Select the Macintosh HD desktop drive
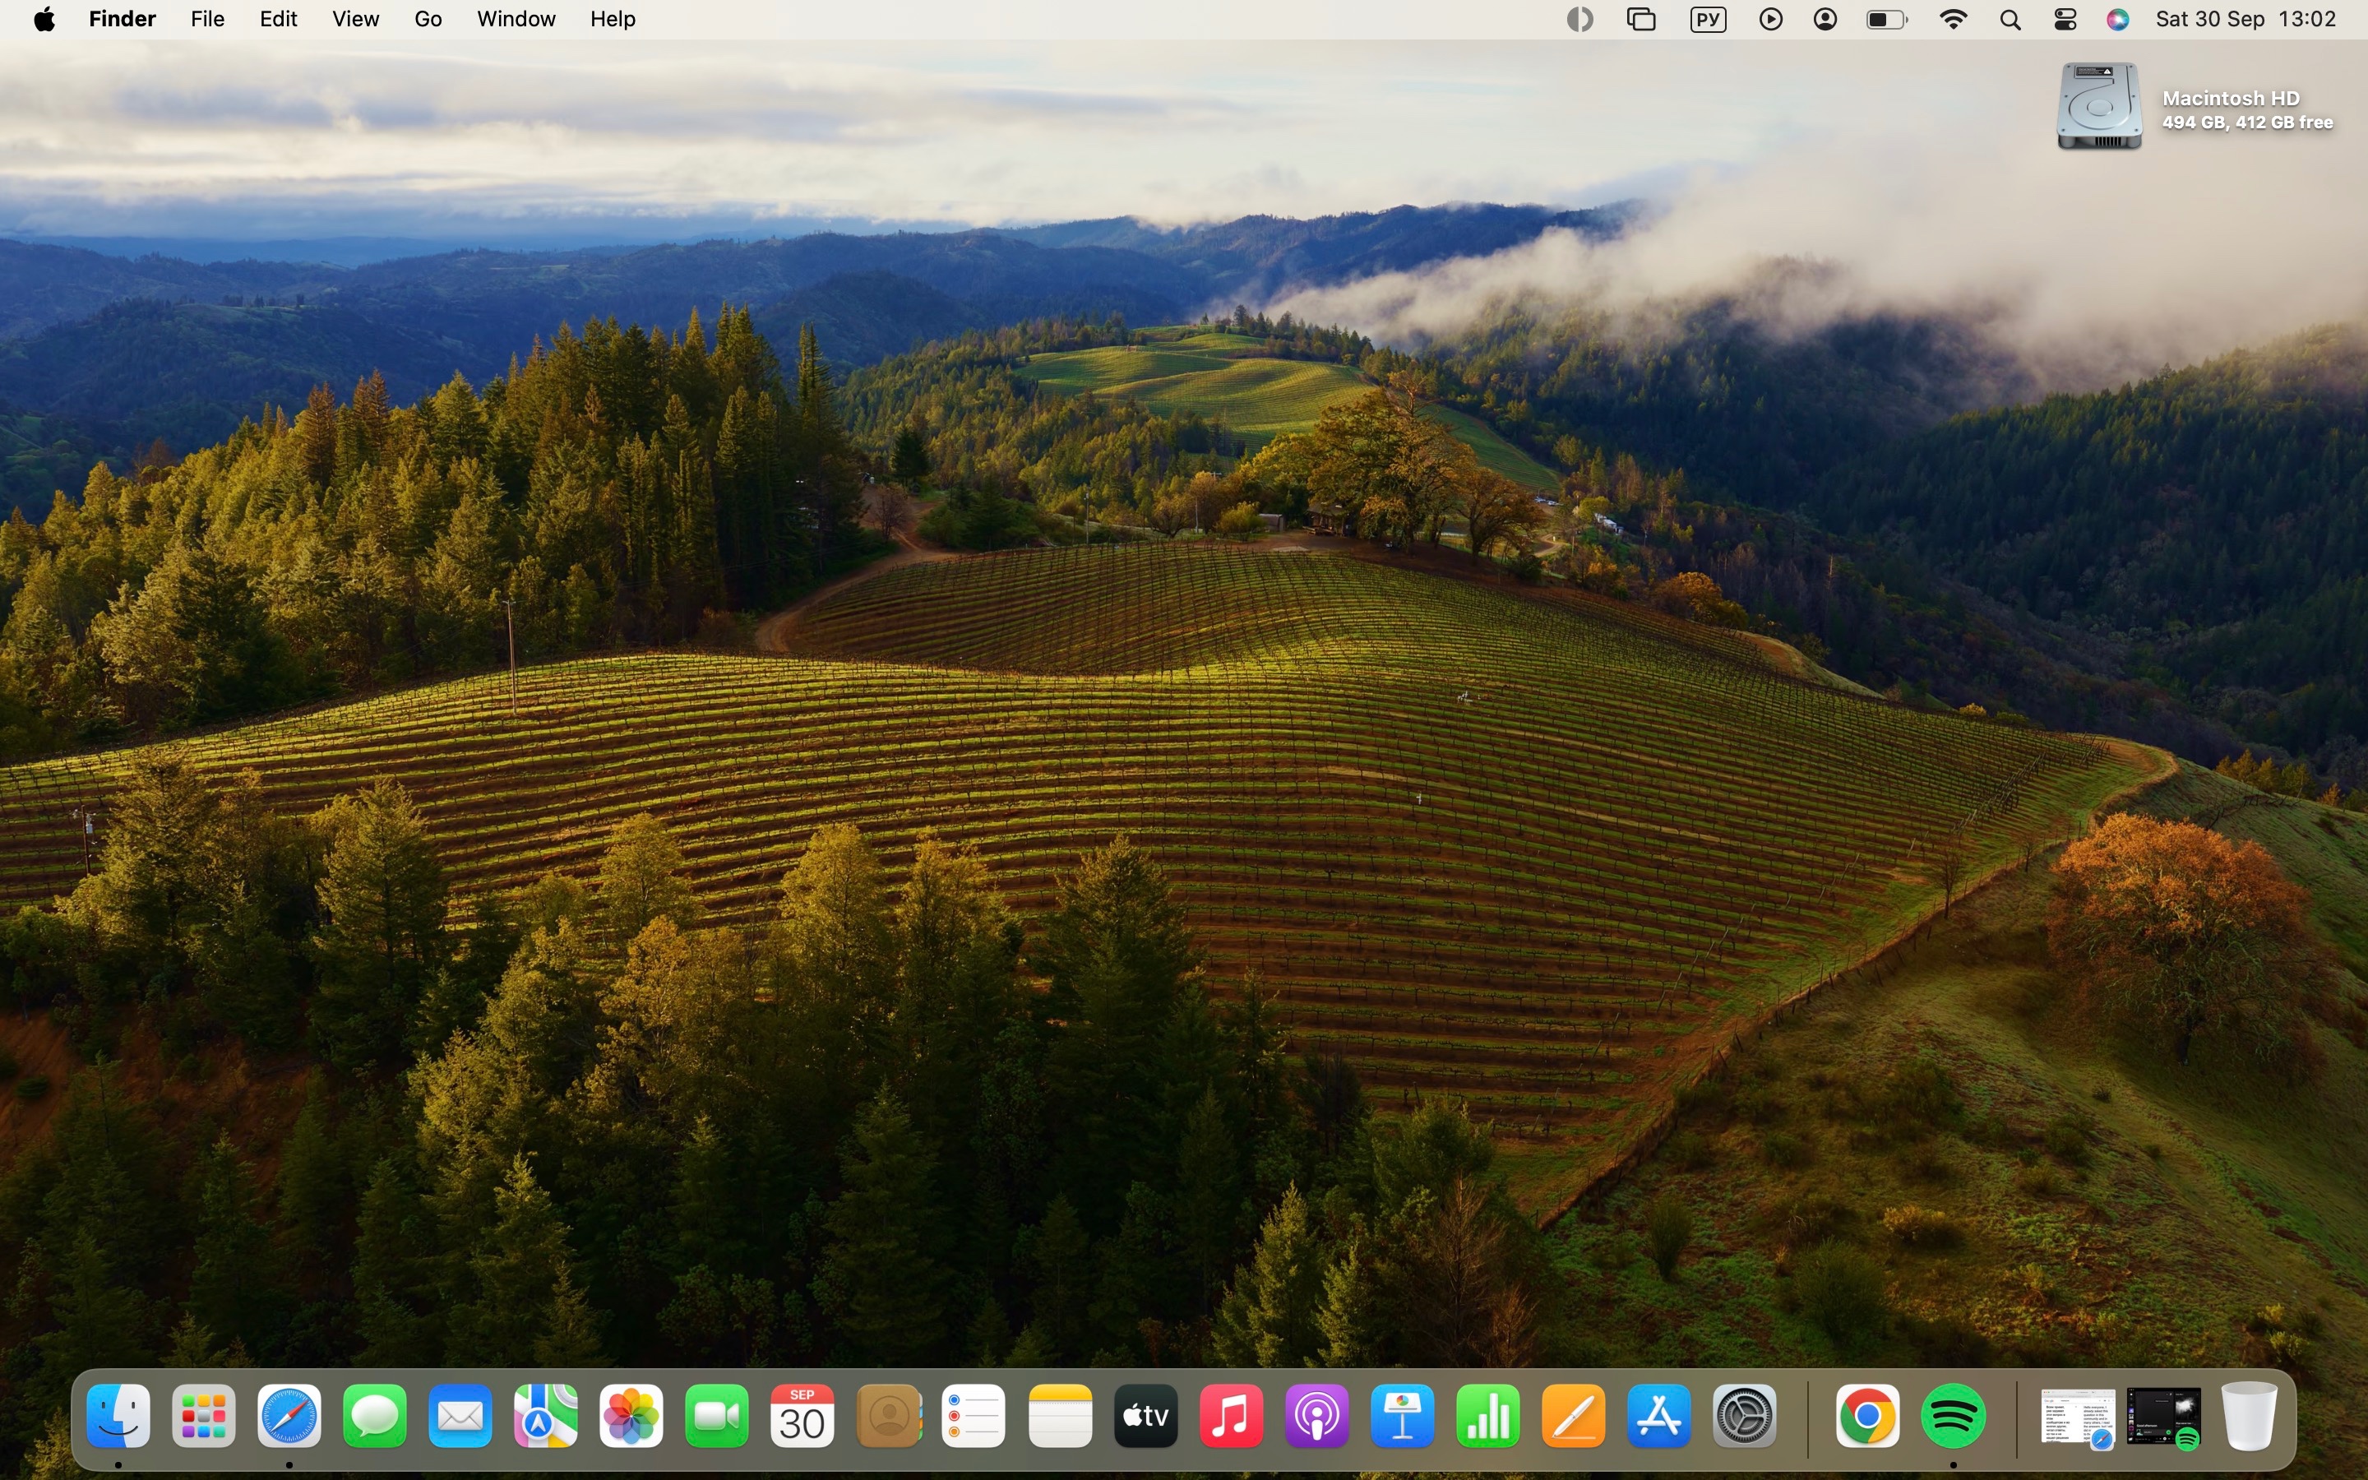This screenshot has width=2368, height=1480. click(x=2099, y=107)
